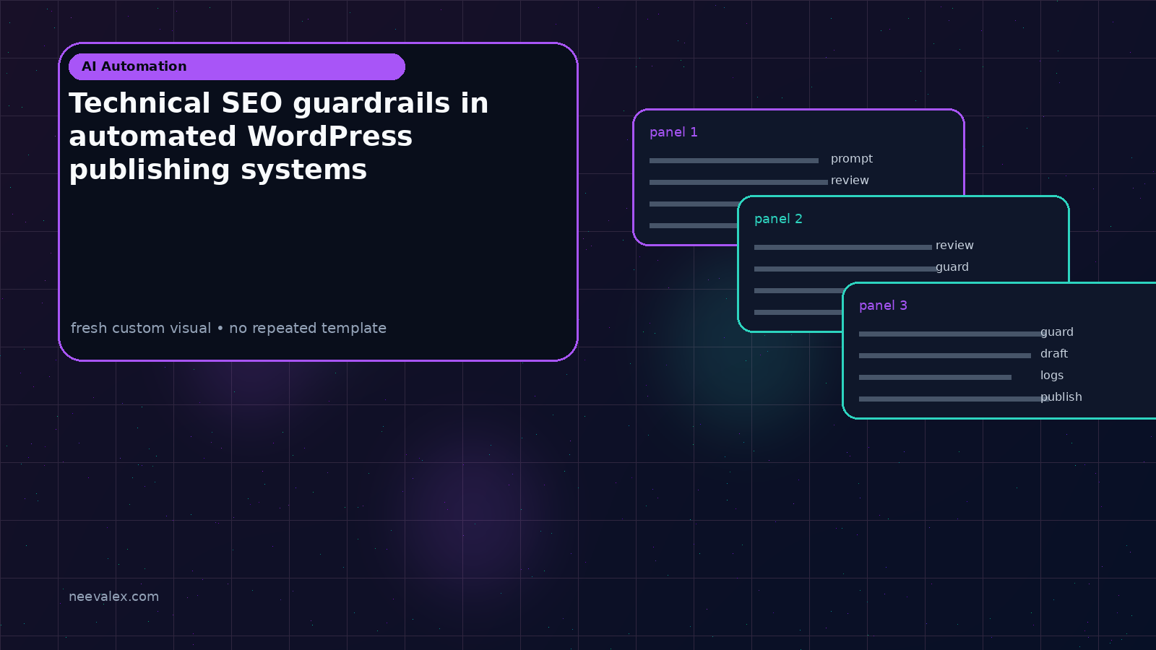Click 'guard' label in panel 2

pyautogui.click(x=952, y=267)
